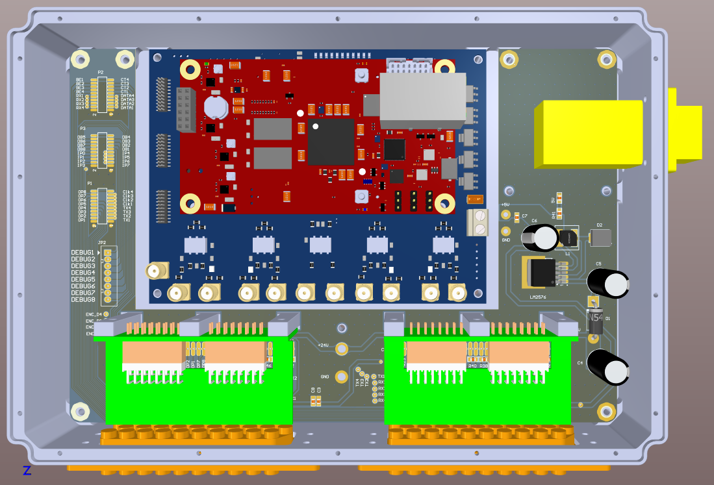Click the blue Z axis label

point(27,470)
